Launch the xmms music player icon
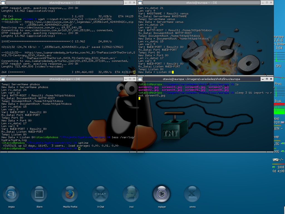285x214 pixels. coord(192,194)
